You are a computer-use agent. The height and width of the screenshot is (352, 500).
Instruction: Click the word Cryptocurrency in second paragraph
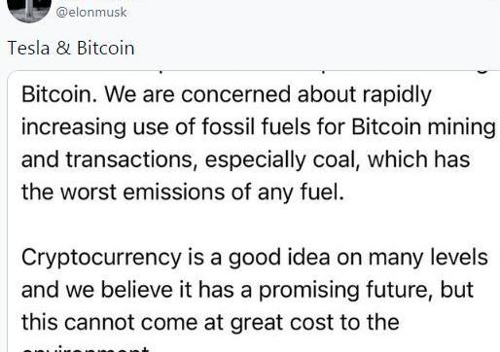(x=101, y=259)
